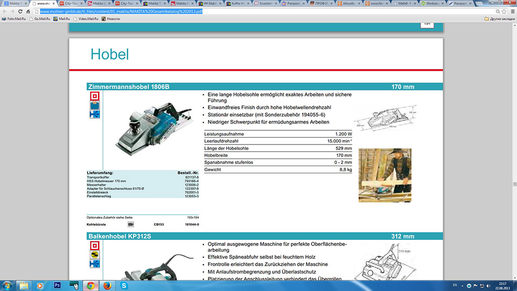Open Photoshop from the taskbar

coord(57,286)
